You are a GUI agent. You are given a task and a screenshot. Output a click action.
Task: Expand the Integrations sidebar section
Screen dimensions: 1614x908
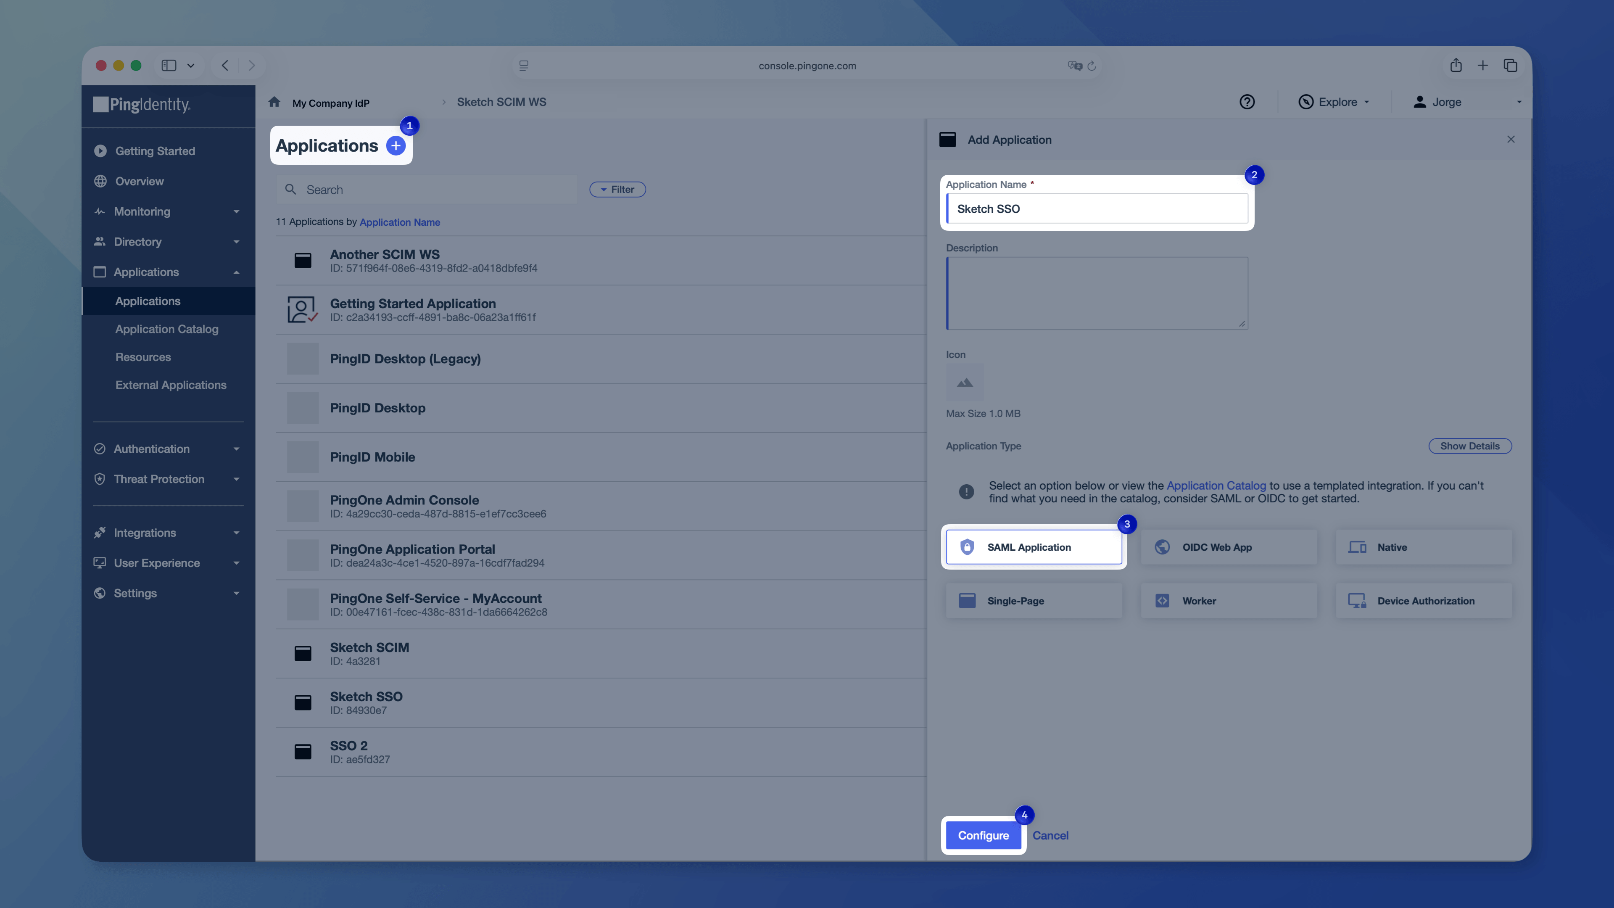click(168, 533)
